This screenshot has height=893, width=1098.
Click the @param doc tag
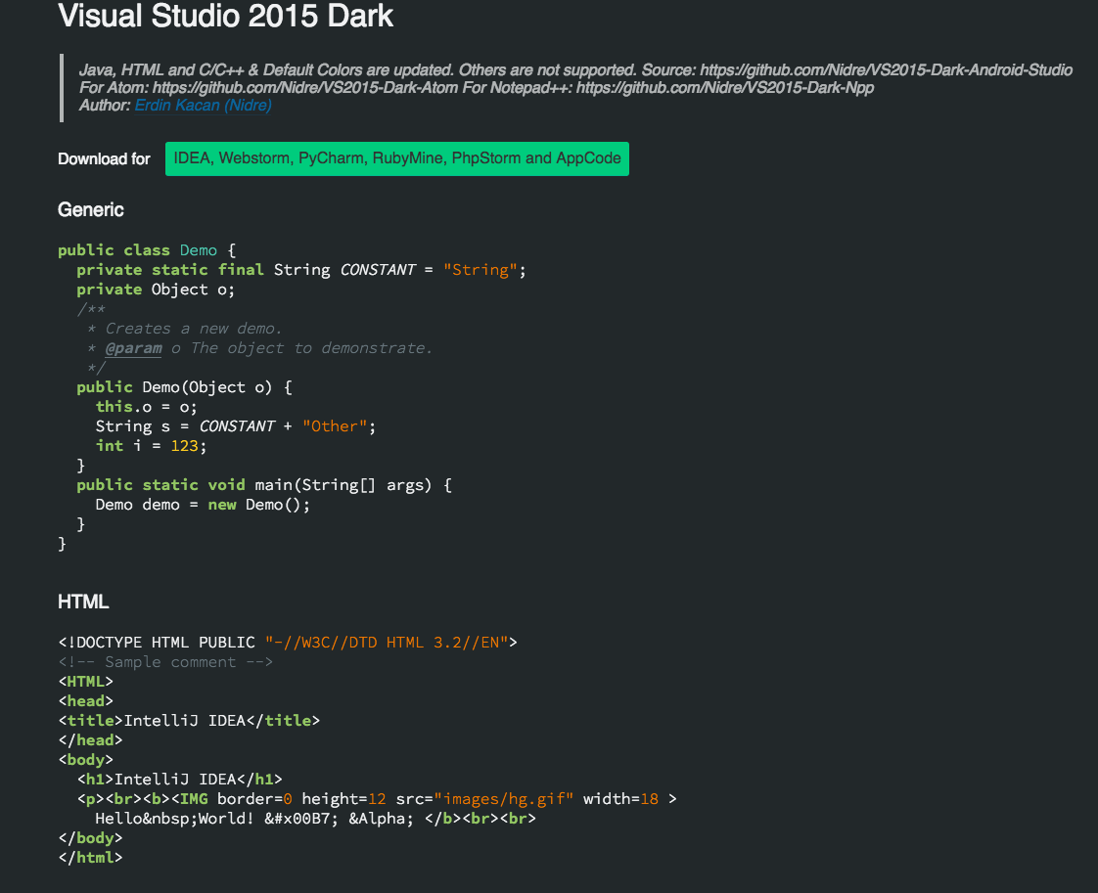pos(134,348)
